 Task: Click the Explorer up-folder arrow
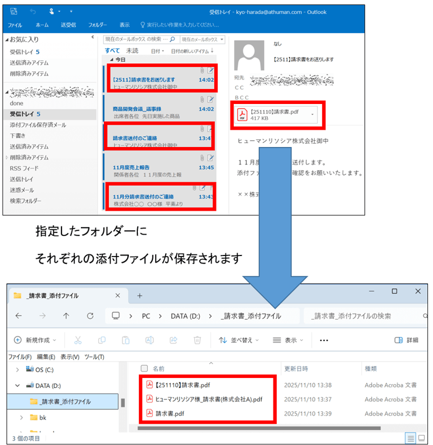(66, 316)
